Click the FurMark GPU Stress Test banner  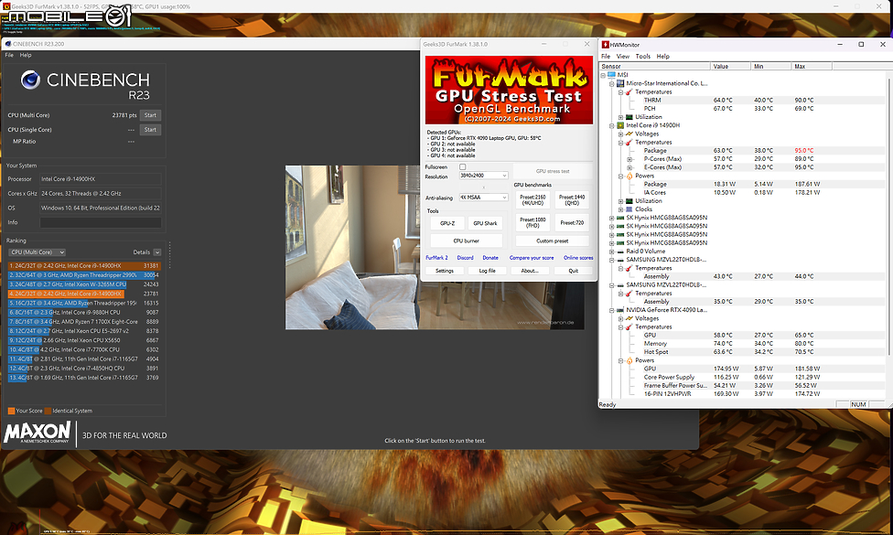(x=509, y=90)
